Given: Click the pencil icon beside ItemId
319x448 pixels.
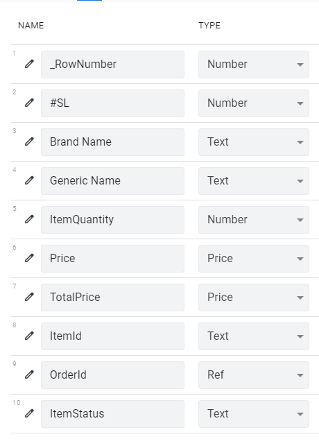Looking at the screenshot, I should click(29, 336).
